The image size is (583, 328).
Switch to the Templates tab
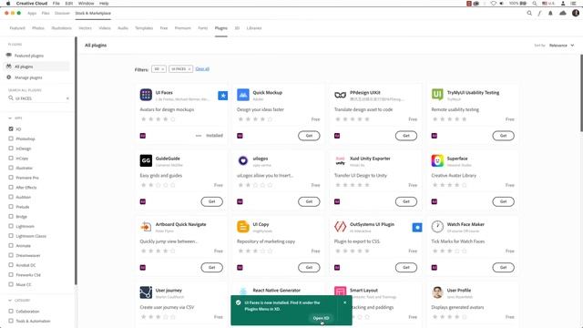point(144,28)
